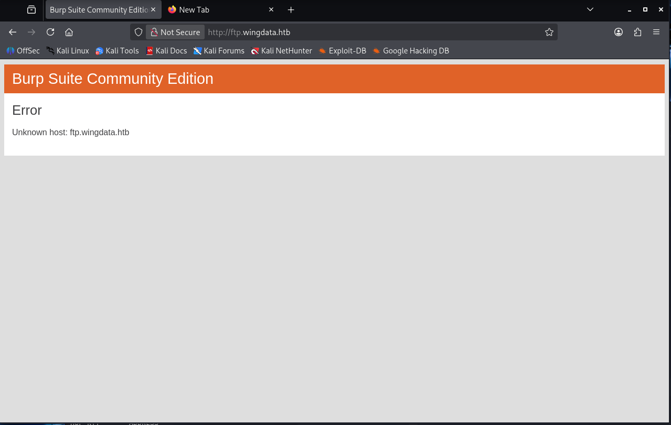
Task: Click the URL address bar field
Action: [x=367, y=32]
